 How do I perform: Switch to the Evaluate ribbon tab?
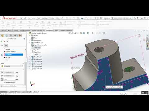point(16,30)
